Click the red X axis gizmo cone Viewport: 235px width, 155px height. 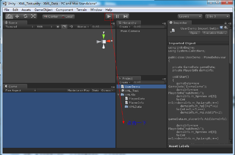pyautogui.click(x=108, y=41)
